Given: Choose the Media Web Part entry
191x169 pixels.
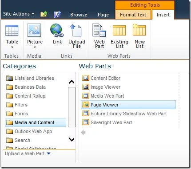Looking at the screenshot, I should [x=128, y=96].
